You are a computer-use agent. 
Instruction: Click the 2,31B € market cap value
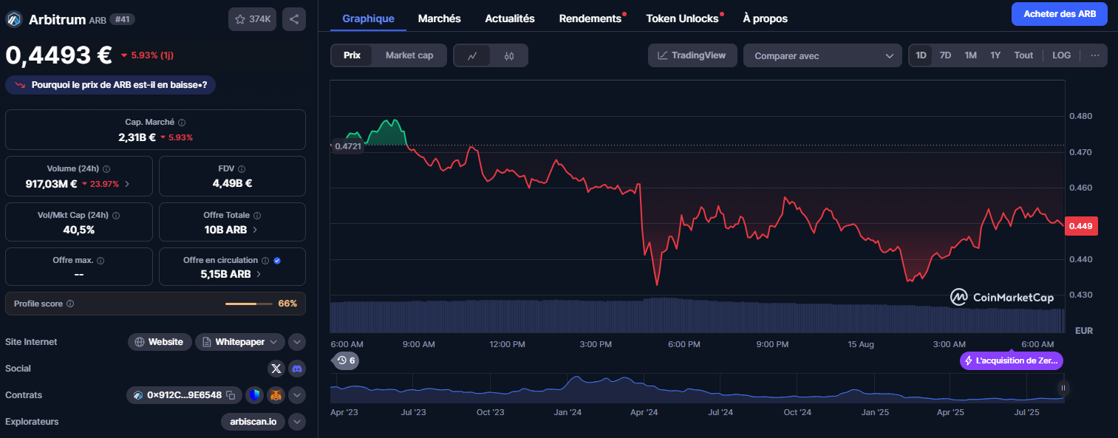point(137,137)
